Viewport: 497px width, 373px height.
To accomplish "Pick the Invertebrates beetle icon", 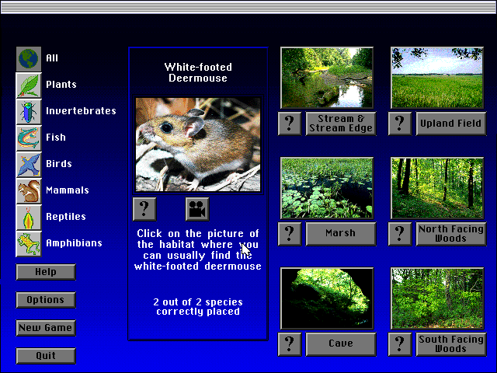I will coord(29,112).
